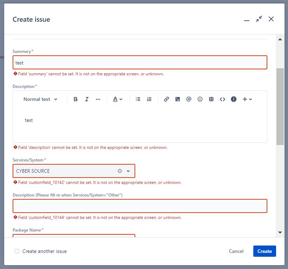
Task: Close the Create issue dialog
Action: pyautogui.click(x=271, y=19)
